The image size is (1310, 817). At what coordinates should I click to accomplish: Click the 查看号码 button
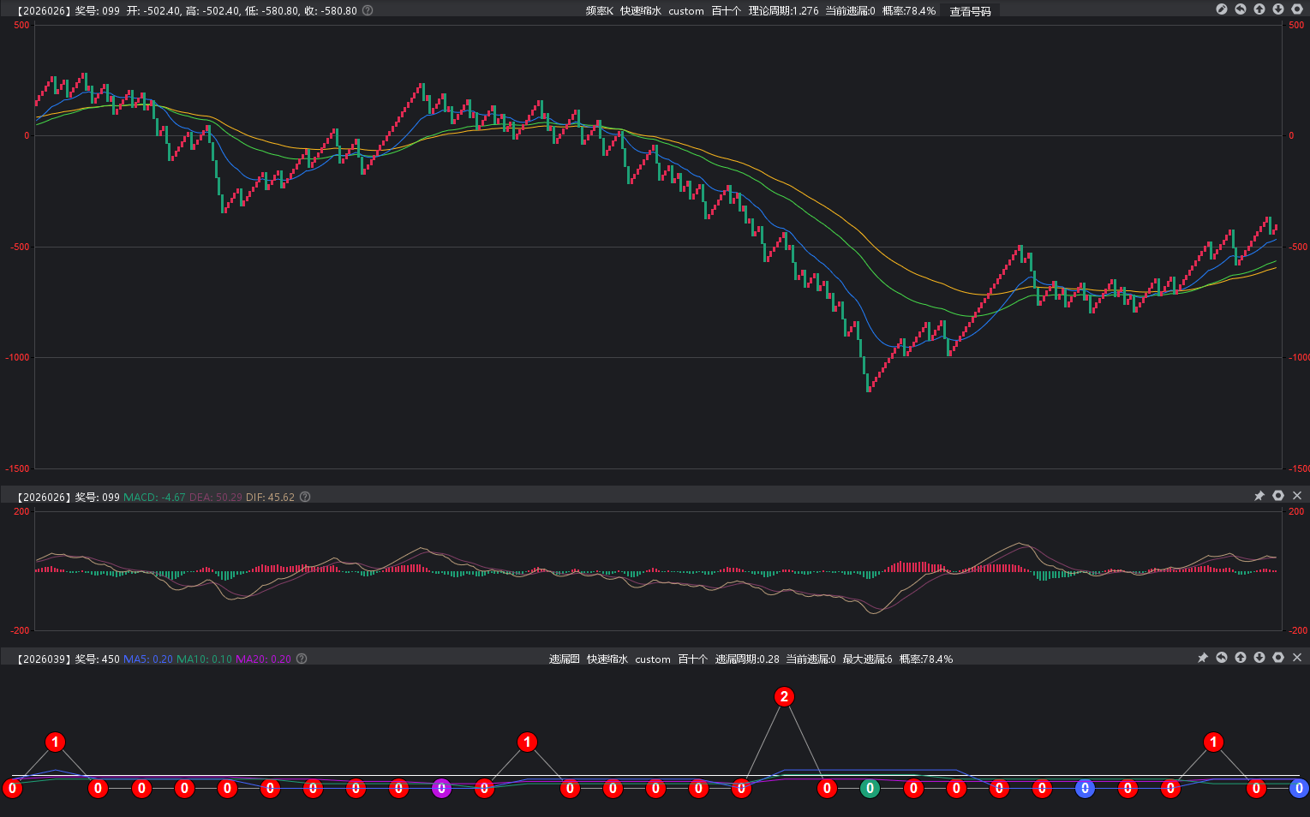coord(970,11)
